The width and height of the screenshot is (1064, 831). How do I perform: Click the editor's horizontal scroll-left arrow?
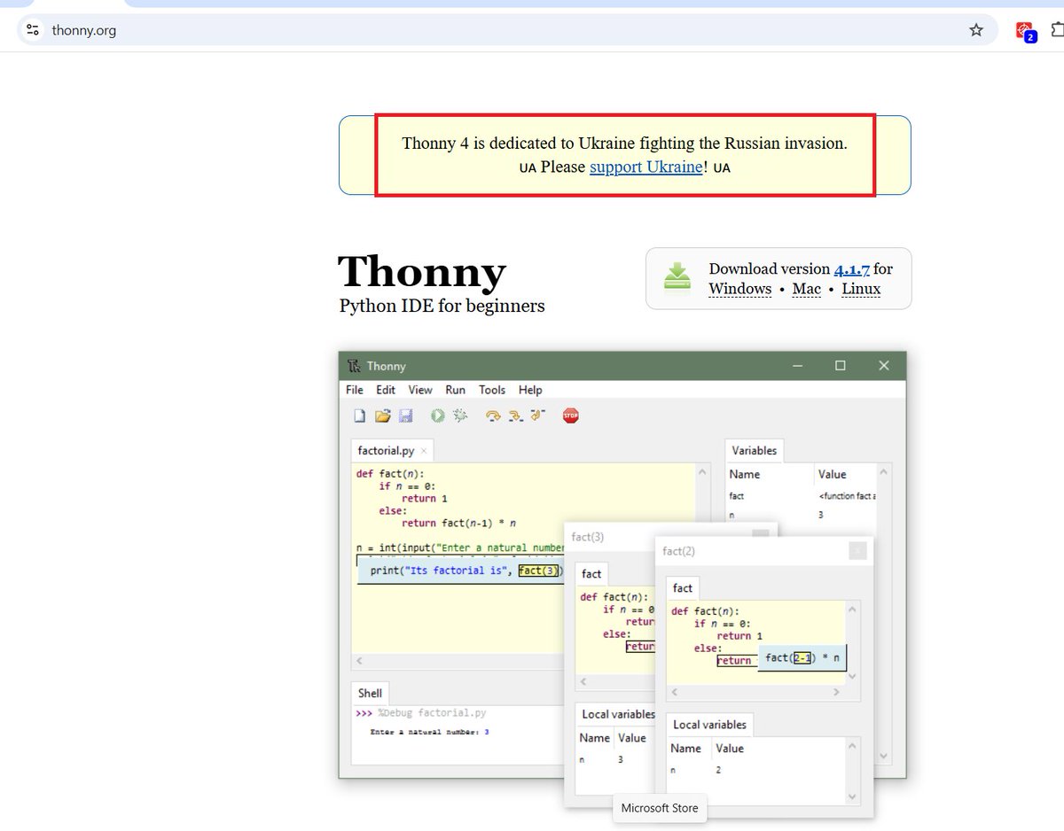click(x=359, y=661)
